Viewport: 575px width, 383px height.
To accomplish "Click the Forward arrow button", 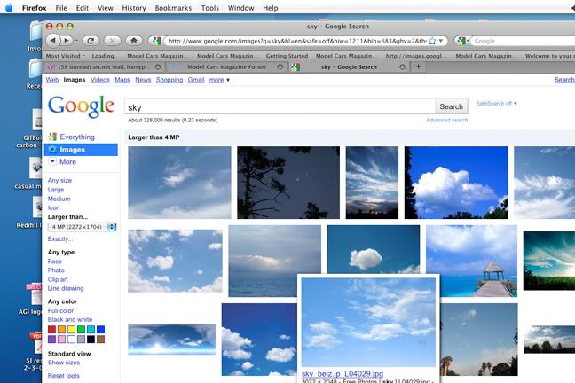I will coord(67,40).
